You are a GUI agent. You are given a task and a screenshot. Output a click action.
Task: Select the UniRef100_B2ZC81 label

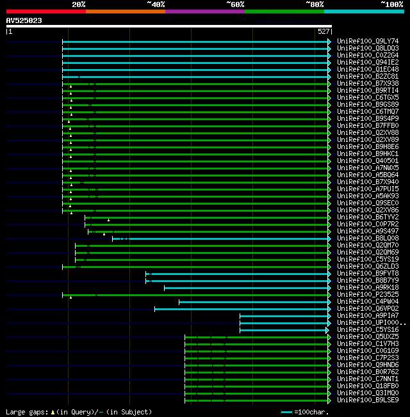click(368, 76)
